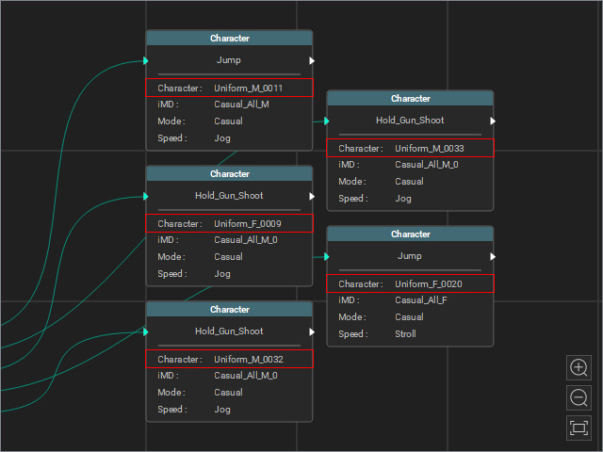Click Casual_All_F iMD value in Uniform_F_0020 node
Screen dimensions: 603x452
tap(421, 300)
